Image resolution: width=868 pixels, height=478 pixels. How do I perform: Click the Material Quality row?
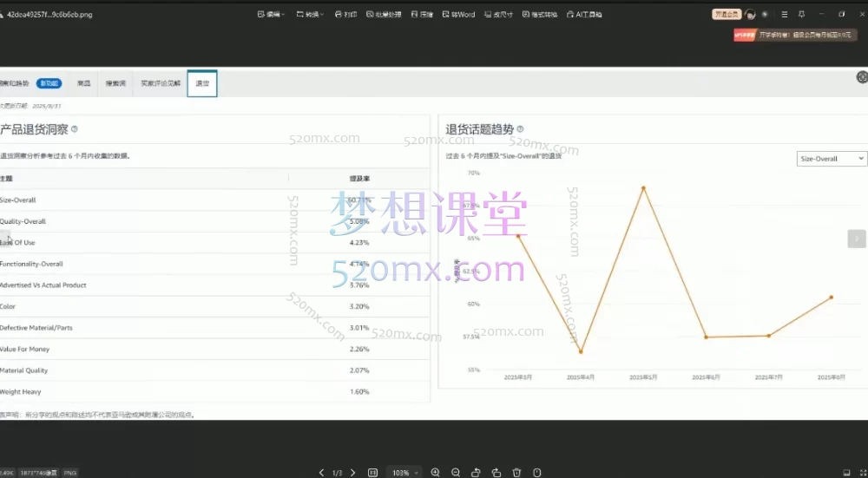(x=214, y=370)
